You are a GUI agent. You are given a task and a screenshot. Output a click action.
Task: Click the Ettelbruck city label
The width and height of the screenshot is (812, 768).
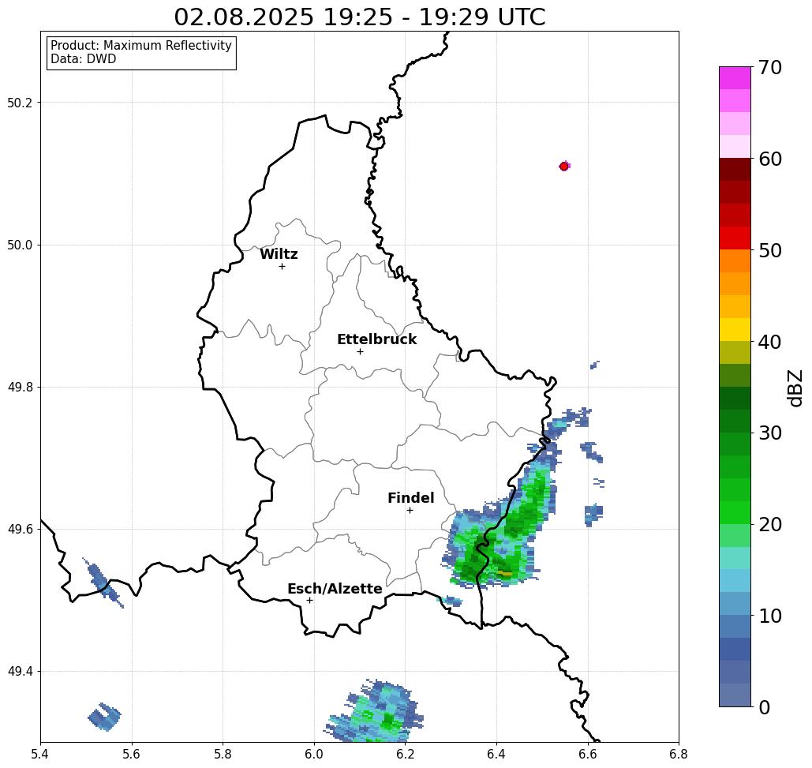(x=376, y=339)
